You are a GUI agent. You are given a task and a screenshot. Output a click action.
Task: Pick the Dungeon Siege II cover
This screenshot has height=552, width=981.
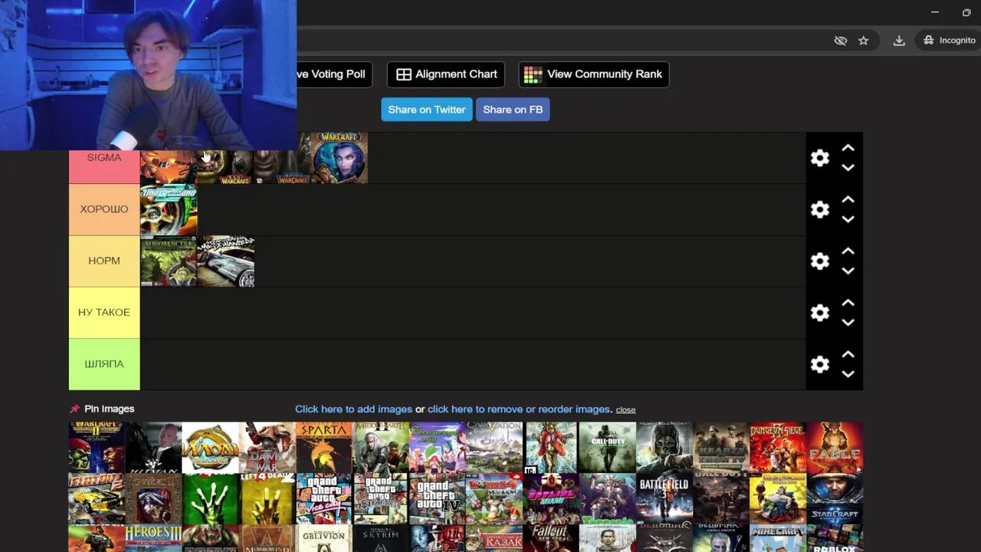tap(777, 448)
